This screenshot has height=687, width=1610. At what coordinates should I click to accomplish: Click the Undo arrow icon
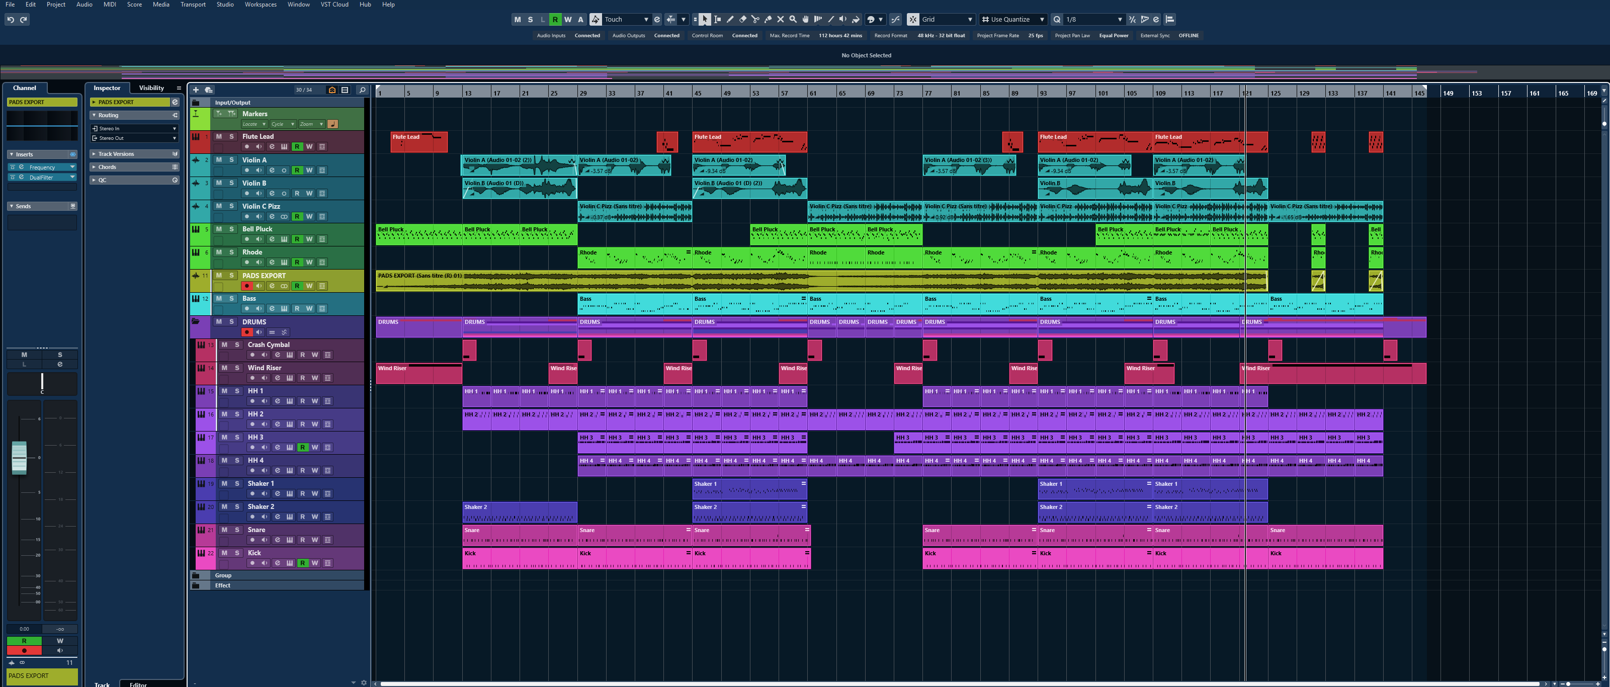[x=11, y=20]
